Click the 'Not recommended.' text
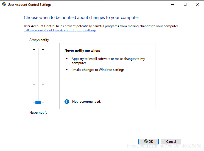204x151 pixels. (86, 102)
